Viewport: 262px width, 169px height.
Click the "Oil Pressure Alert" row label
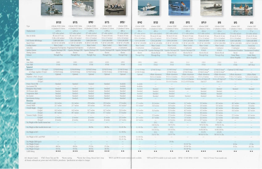click(32, 91)
